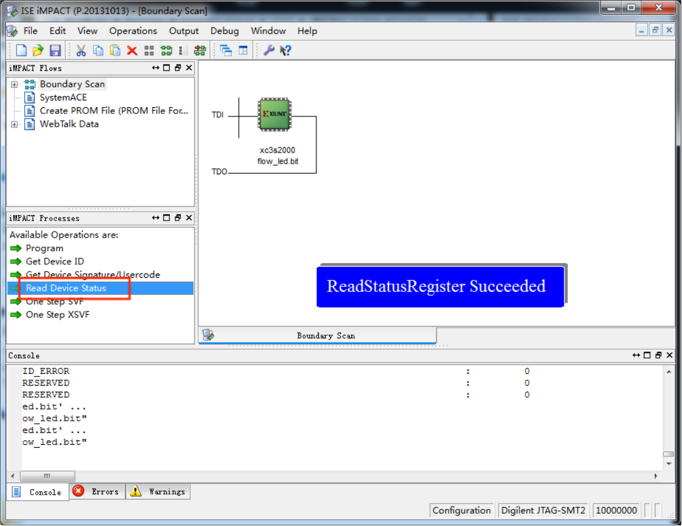Select the Boundary Scan document tab

[x=318, y=336]
